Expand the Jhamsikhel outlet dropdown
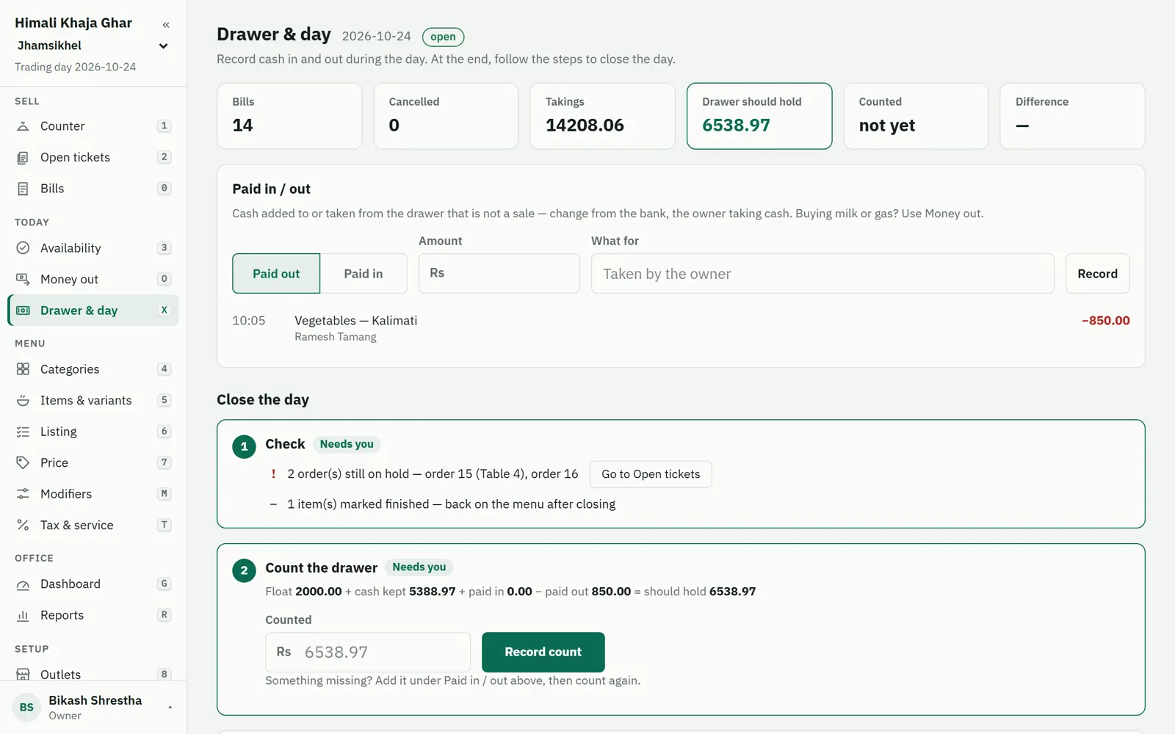The image size is (1175, 734). tap(163, 46)
